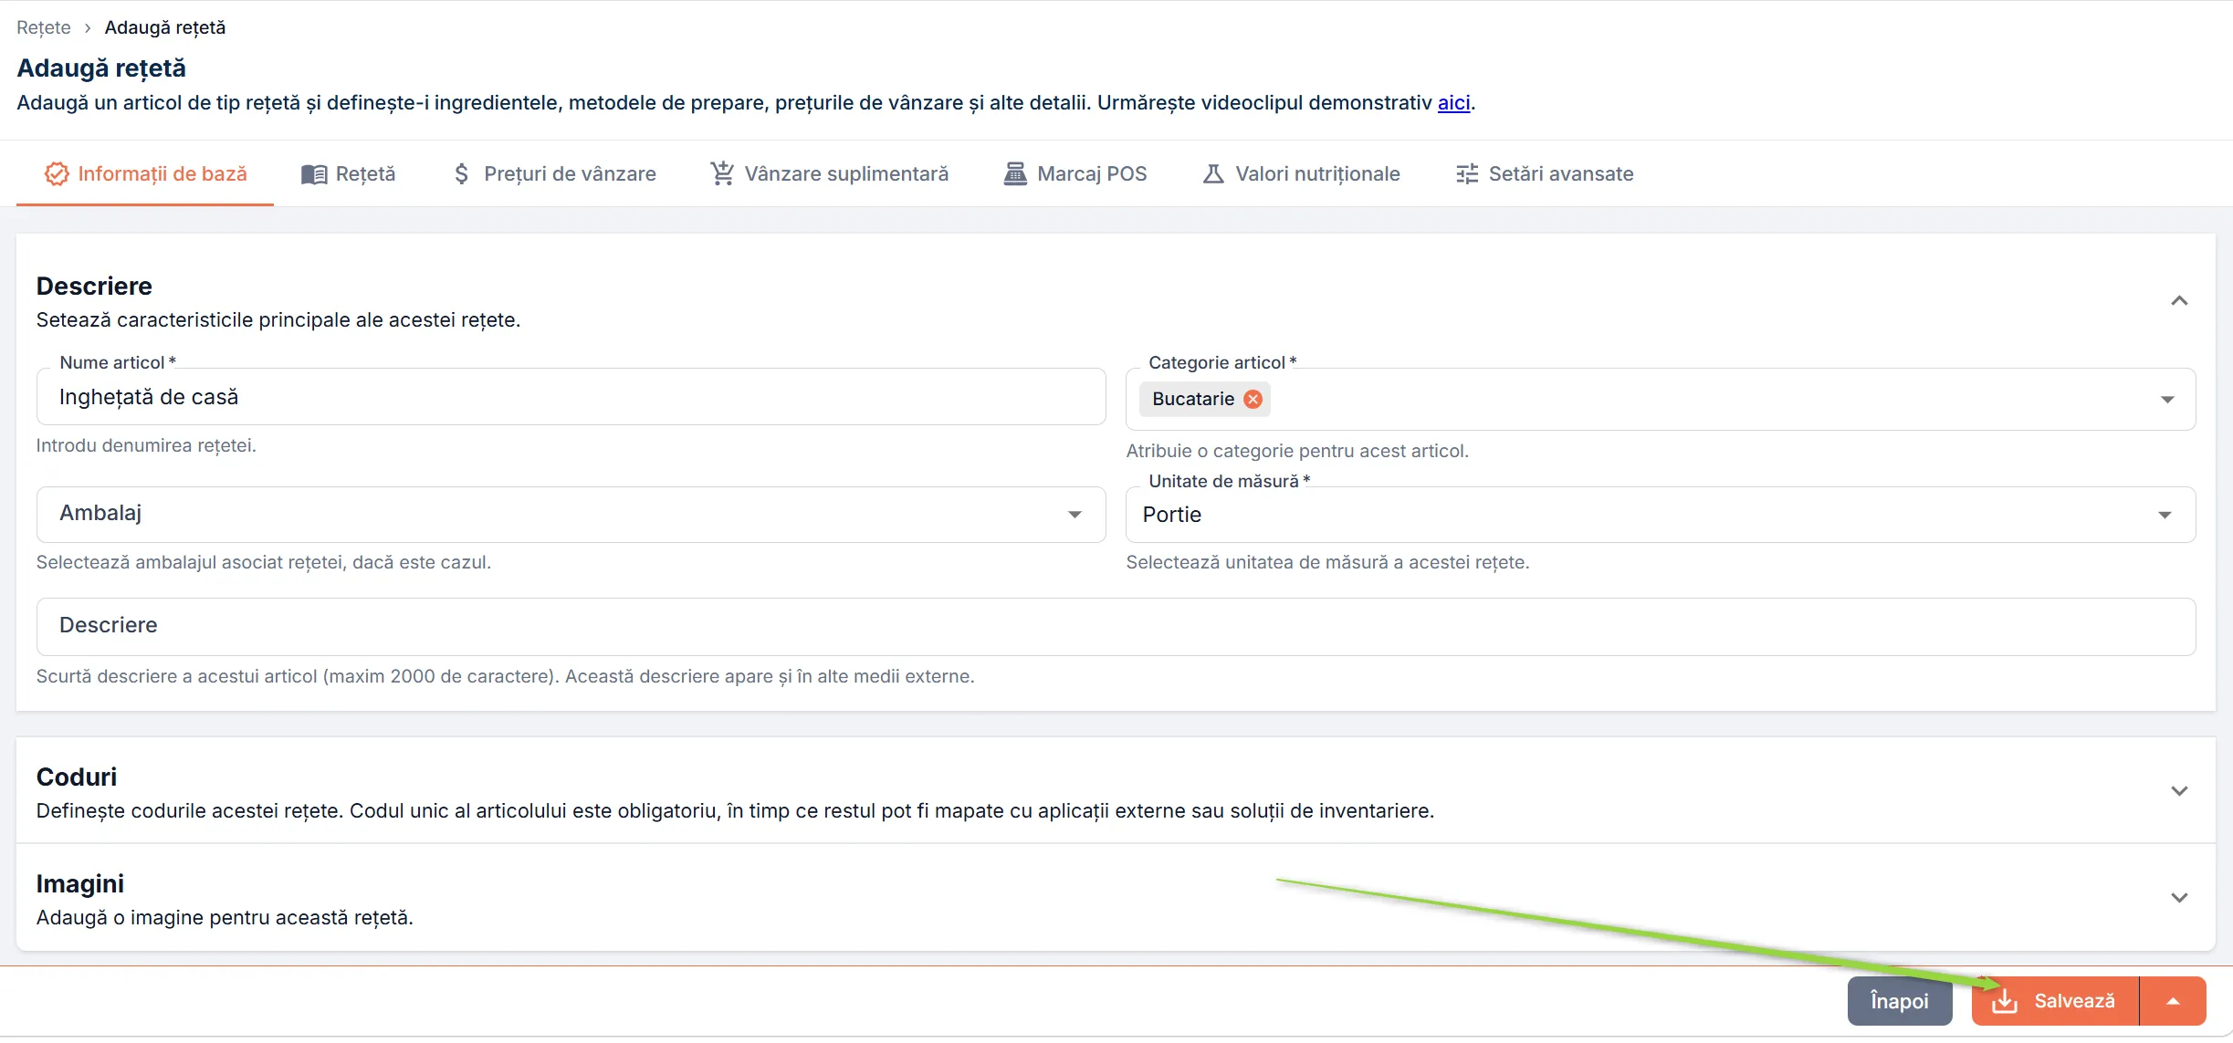Open the Setări avansate tab
Screen dimensions: 2233x1043
1545,173
